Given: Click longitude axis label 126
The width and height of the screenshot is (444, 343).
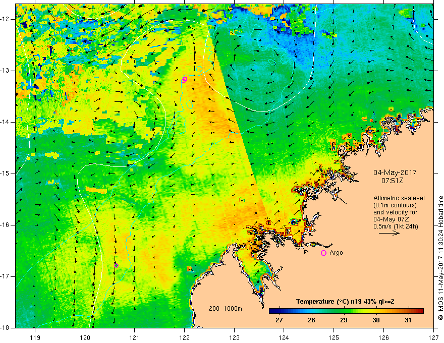Looking at the screenshot, I should [383, 337].
